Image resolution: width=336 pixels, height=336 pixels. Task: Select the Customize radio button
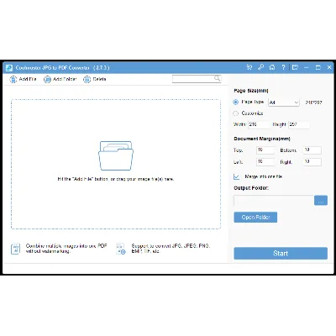pyautogui.click(x=235, y=113)
